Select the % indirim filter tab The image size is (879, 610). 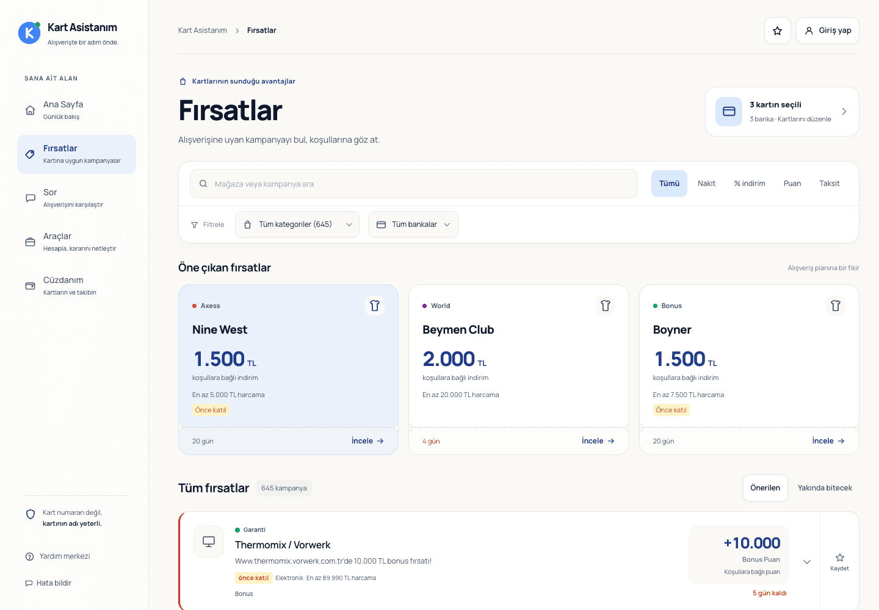[x=750, y=184]
